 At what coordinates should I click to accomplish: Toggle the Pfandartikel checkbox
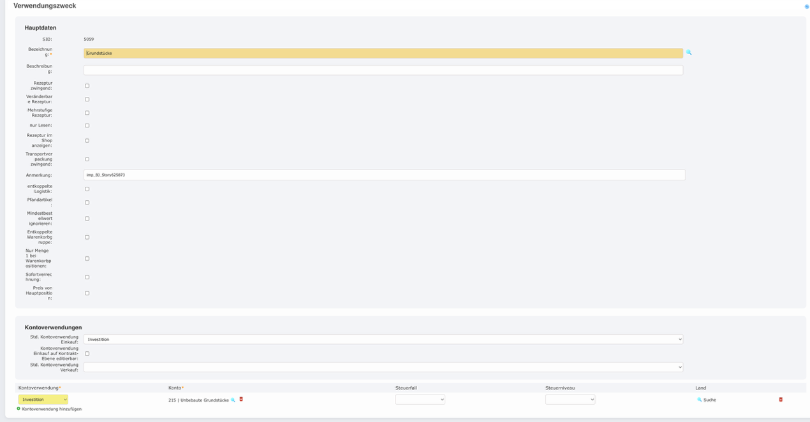(87, 201)
